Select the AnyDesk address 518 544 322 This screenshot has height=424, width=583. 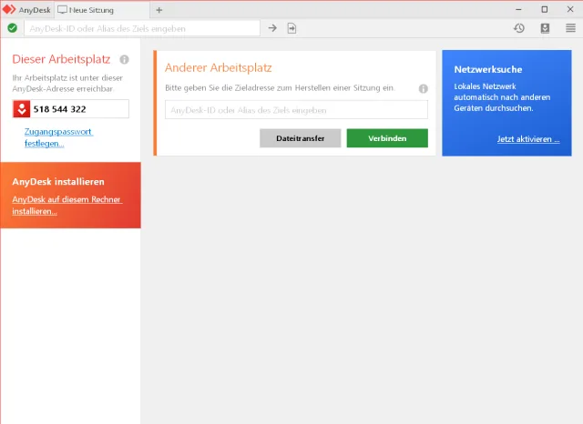pyautogui.click(x=59, y=109)
